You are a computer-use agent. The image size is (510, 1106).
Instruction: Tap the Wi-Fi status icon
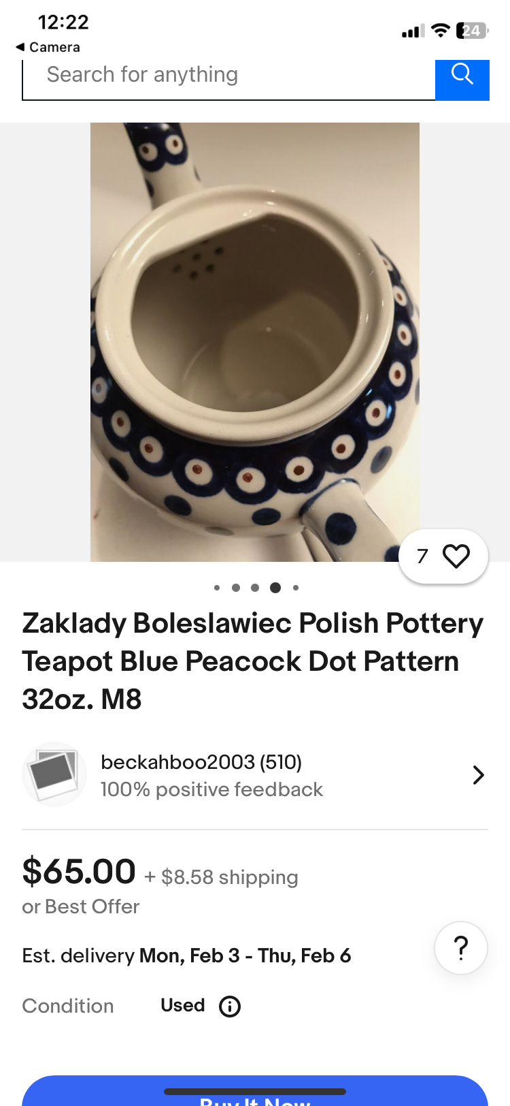click(x=441, y=31)
